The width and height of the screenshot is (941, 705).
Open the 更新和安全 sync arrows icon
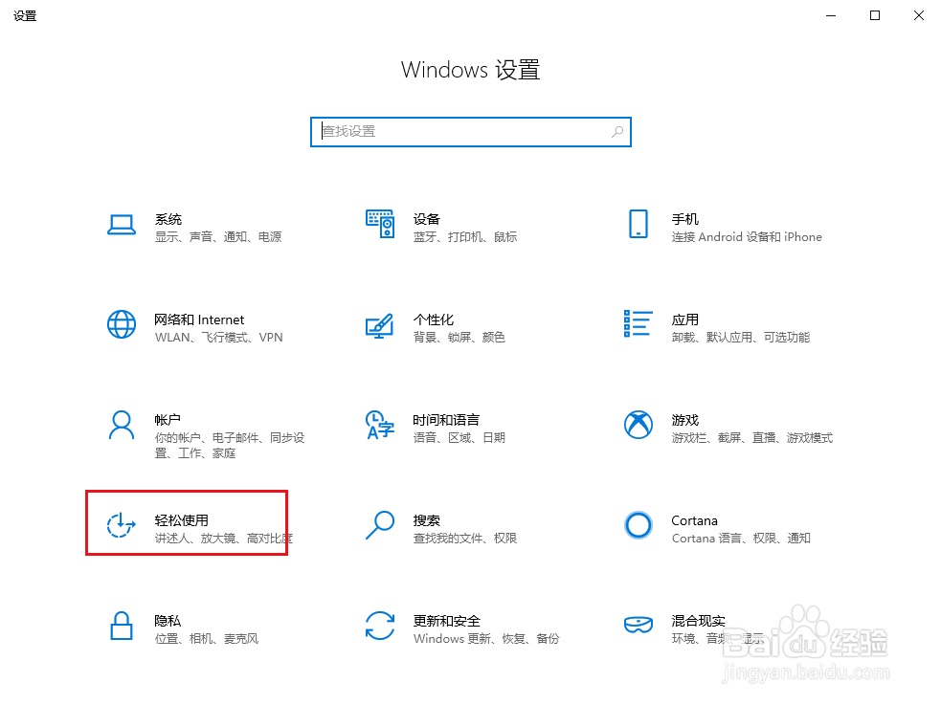click(380, 626)
